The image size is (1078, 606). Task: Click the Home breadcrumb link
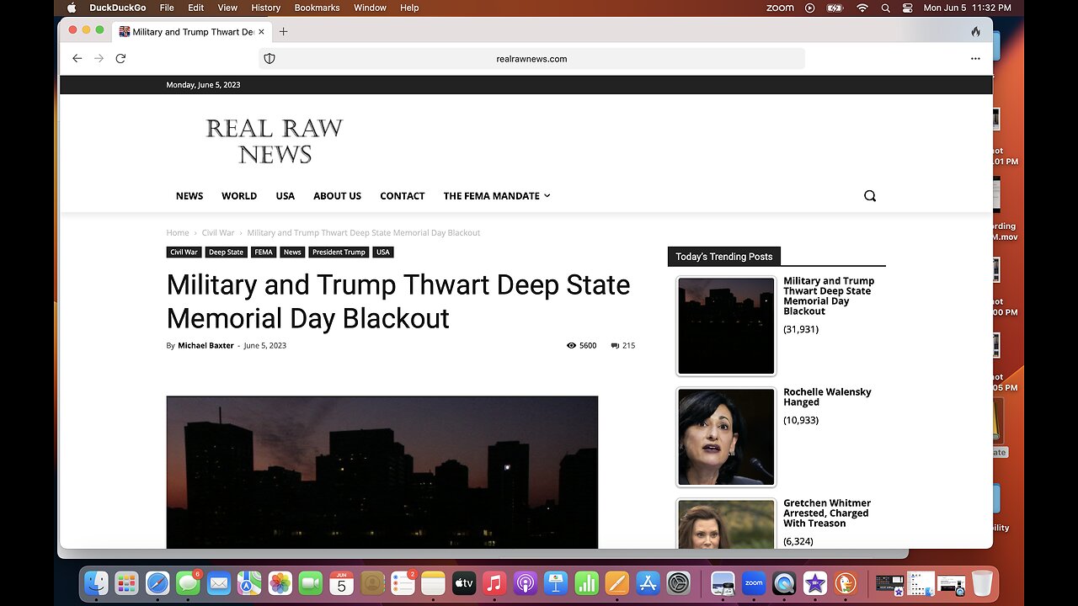178,232
